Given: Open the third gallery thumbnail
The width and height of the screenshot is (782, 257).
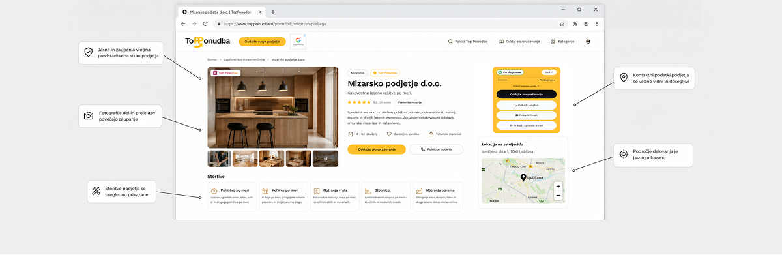Looking at the screenshot, I should [x=272, y=159].
